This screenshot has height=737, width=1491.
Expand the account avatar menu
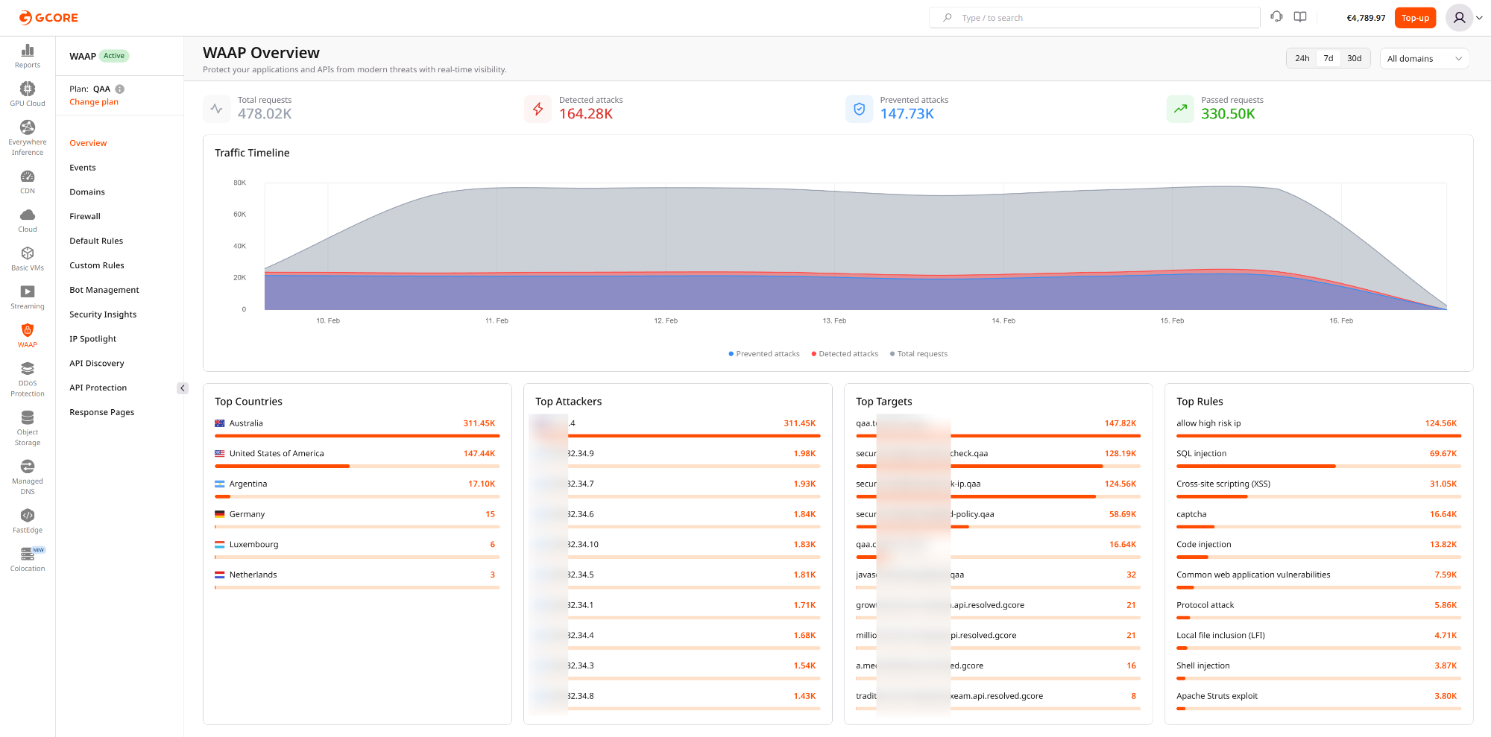(x=1459, y=17)
